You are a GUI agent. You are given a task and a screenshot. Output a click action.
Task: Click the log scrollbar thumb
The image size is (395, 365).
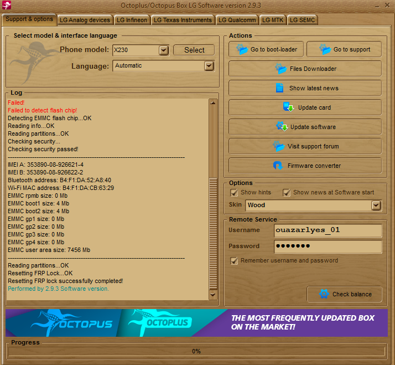pyautogui.click(x=213, y=234)
